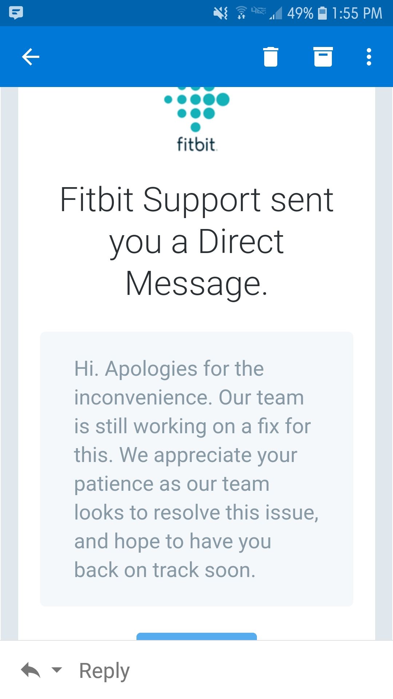Go back using the left arrow
This screenshot has height=699, width=393.
(x=31, y=57)
